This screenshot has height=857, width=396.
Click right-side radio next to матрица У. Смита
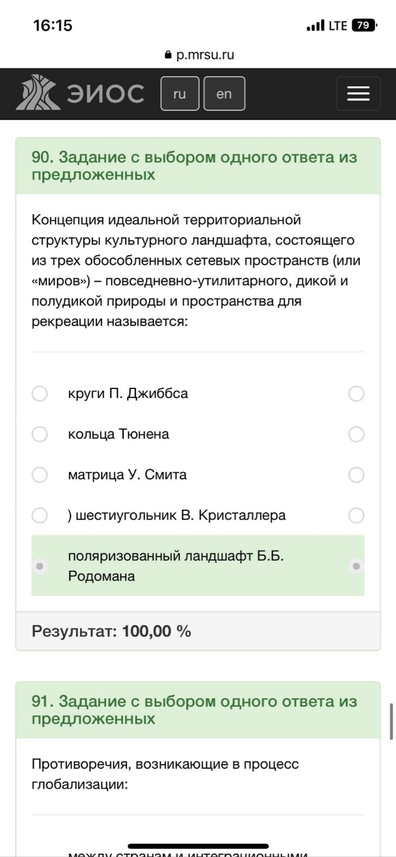click(356, 475)
